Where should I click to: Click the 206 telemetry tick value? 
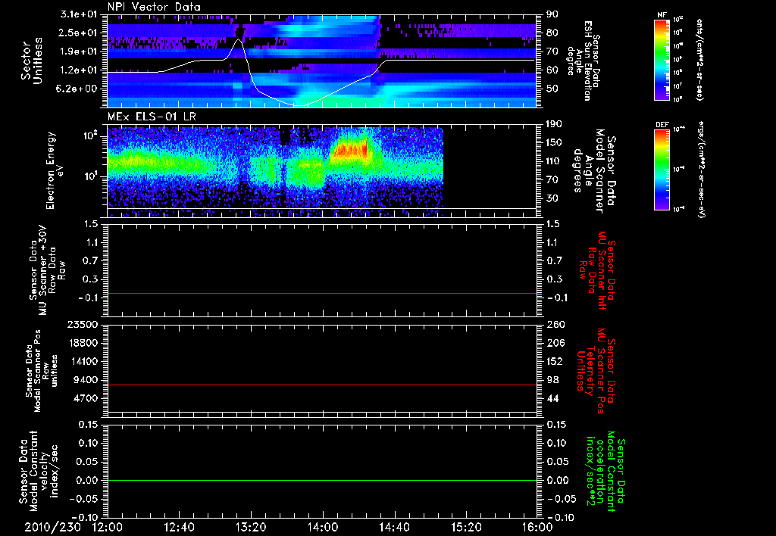click(x=555, y=343)
